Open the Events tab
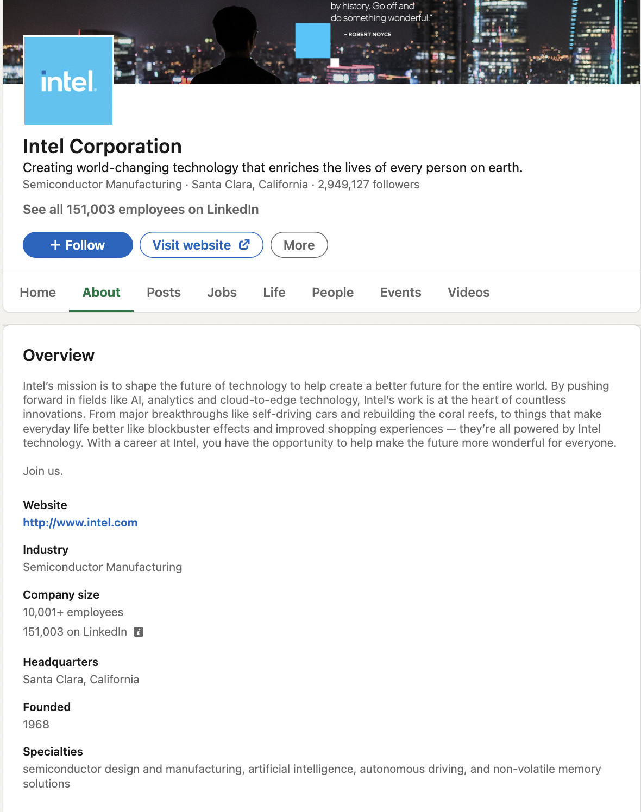Screen dimensions: 641x812 point(400,293)
